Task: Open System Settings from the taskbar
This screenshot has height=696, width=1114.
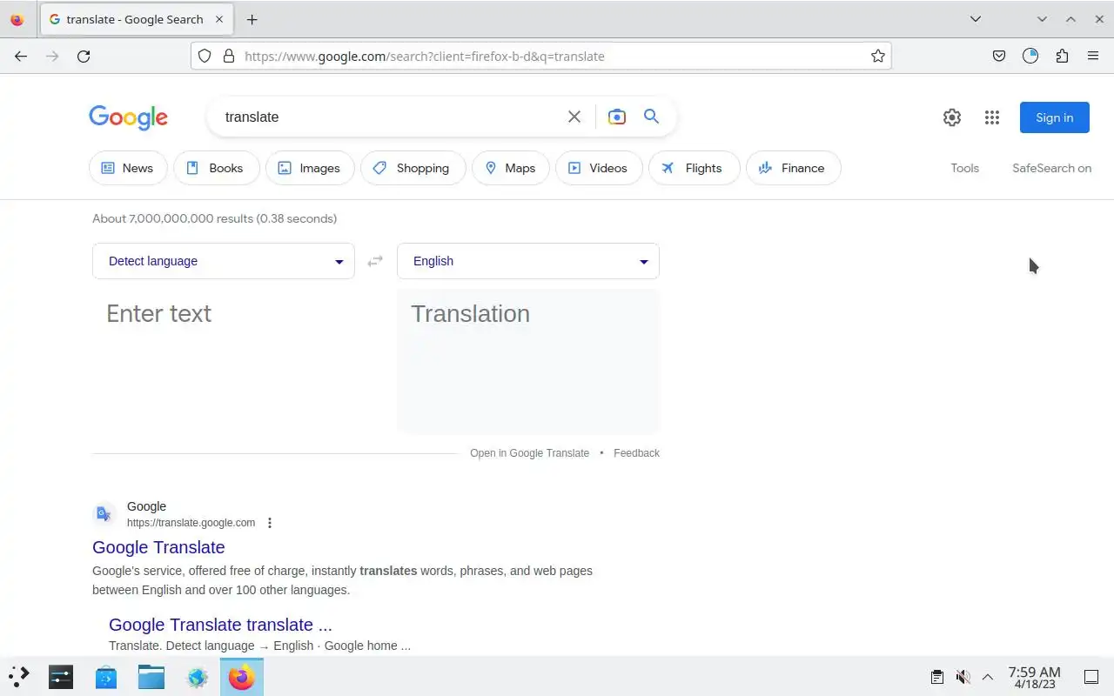Action: 61,677
